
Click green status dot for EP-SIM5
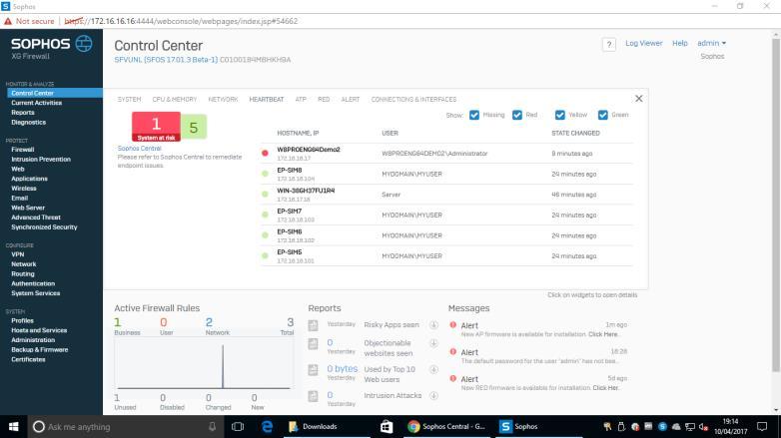click(265, 255)
